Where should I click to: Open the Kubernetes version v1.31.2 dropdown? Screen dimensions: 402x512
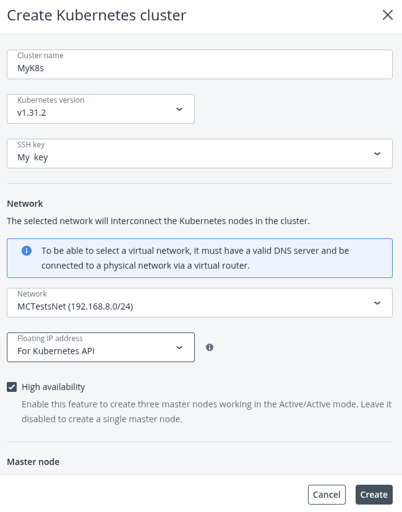[100, 109]
